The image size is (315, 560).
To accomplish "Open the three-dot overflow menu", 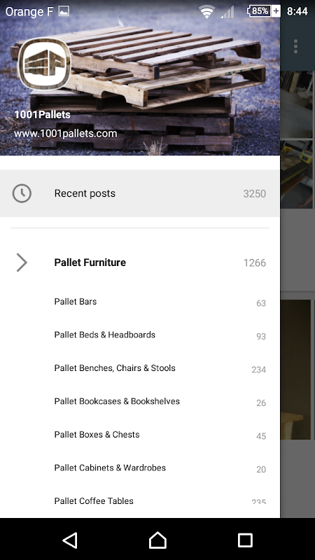I will pyautogui.click(x=295, y=47).
